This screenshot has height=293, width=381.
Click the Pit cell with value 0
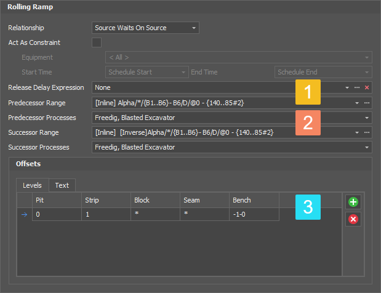(56, 214)
